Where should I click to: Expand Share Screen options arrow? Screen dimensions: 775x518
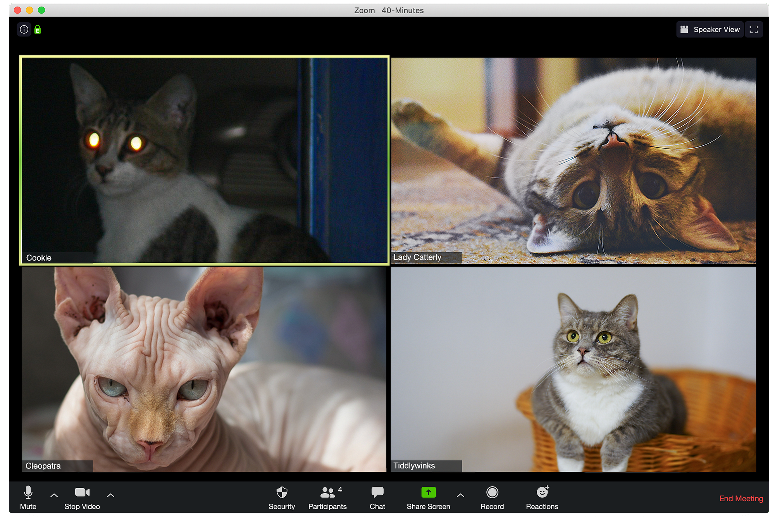(x=460, y=495)
